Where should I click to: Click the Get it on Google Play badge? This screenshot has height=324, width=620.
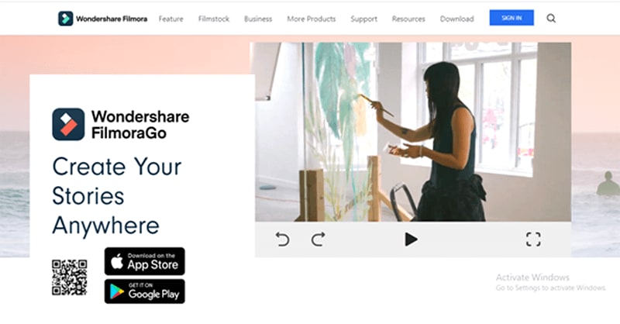[x=145, y=291]
